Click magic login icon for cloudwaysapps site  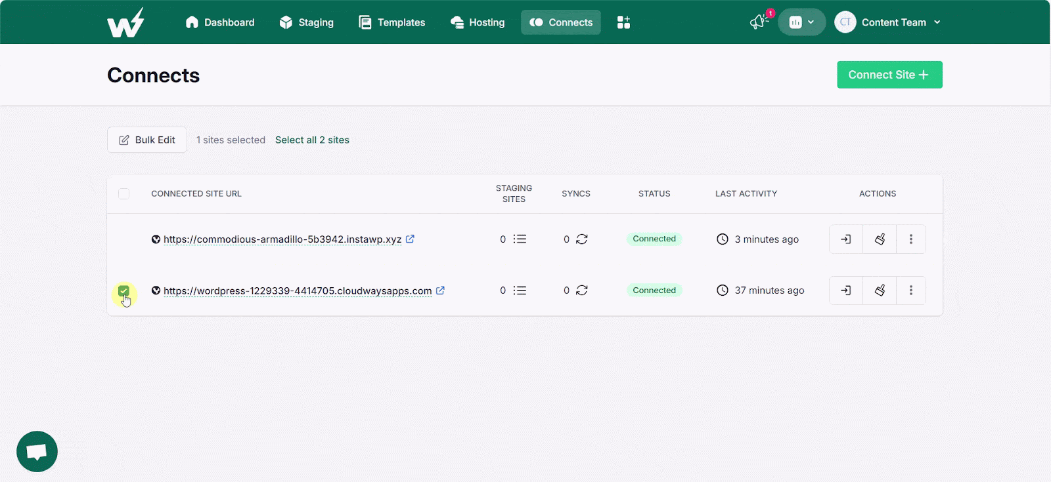tap(846, 291)
